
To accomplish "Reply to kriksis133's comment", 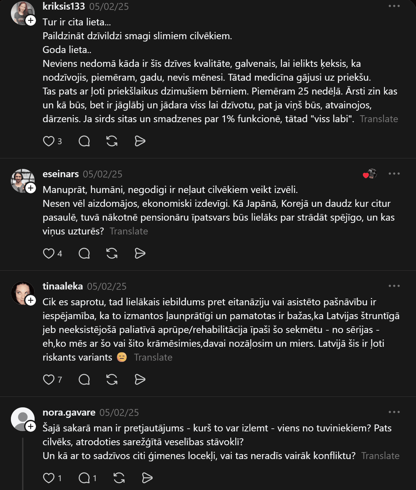I will coord(84,141).
